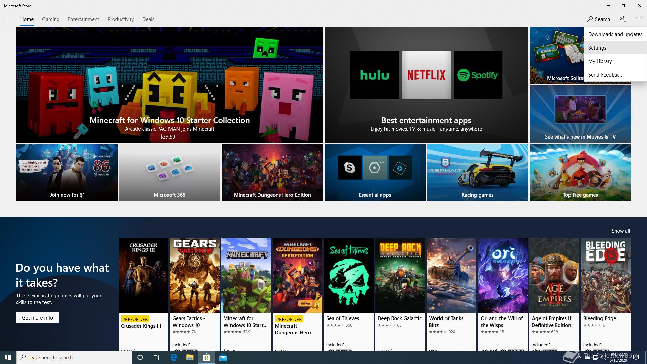Click the Spotify logo tile
The width and height of the screenshot is (647, 364).
(x=478, y=75)
